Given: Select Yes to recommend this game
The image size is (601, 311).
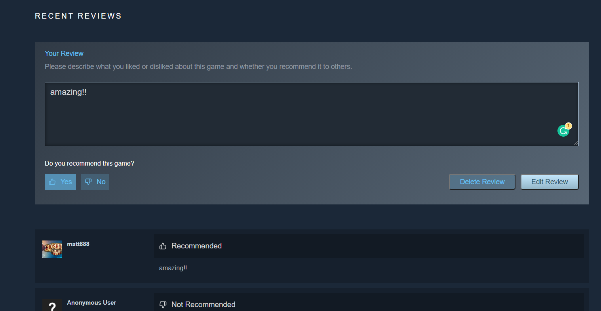Looking at the screenshot, I should [60, 182].
